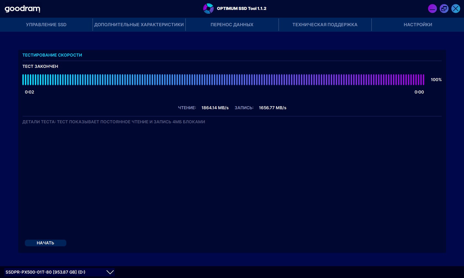464x278 pixels.
Task: Click the speed test progress bar
Action: (223, 80)
